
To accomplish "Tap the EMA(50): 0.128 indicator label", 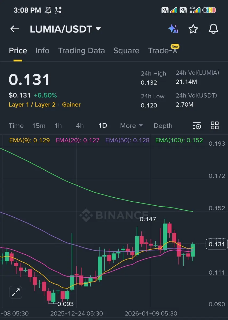I will point(127,140).
